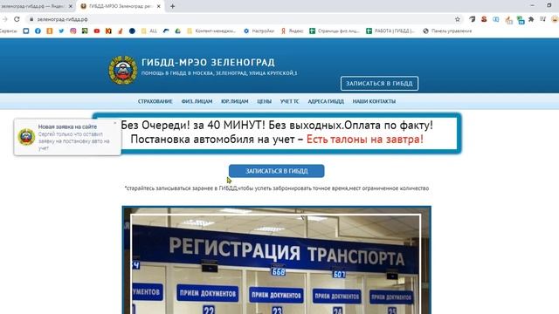Close the 'ГИБДД-МРЭО Зеленоград' tab
Viewport: 559px width, 314px height.
click(x=159, y=6)
